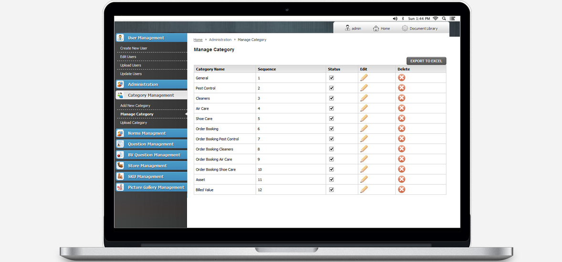Click the pencil icon for Shoe Care

point(364,118)
